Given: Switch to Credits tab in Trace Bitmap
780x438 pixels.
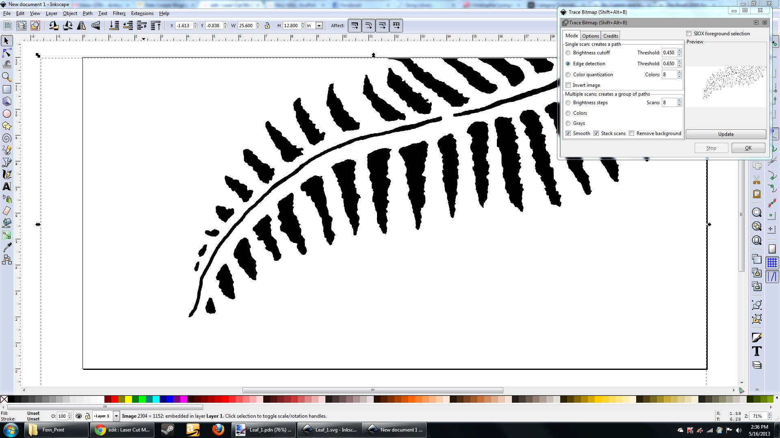Looking at the screenshot, I should [x=610, y=36].
